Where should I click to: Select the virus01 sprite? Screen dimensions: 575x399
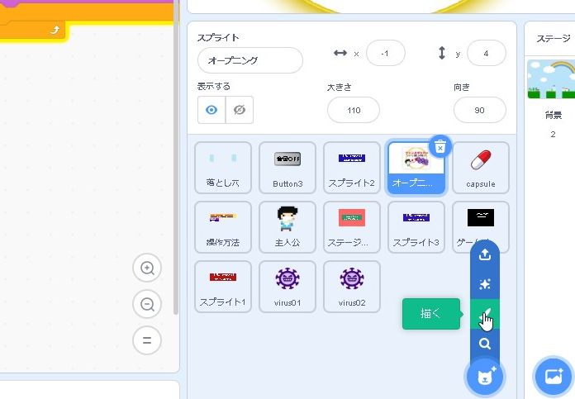point(287,287)
